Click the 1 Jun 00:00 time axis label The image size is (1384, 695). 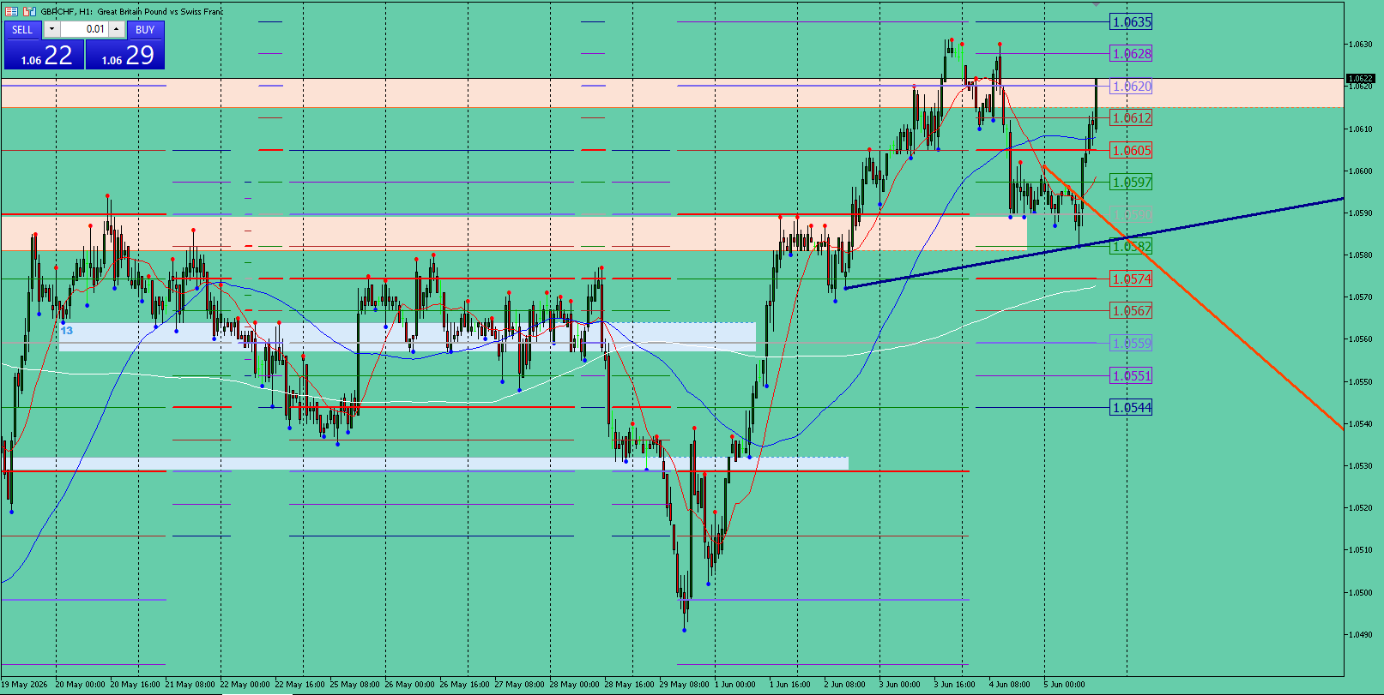[x=734, y=685]
